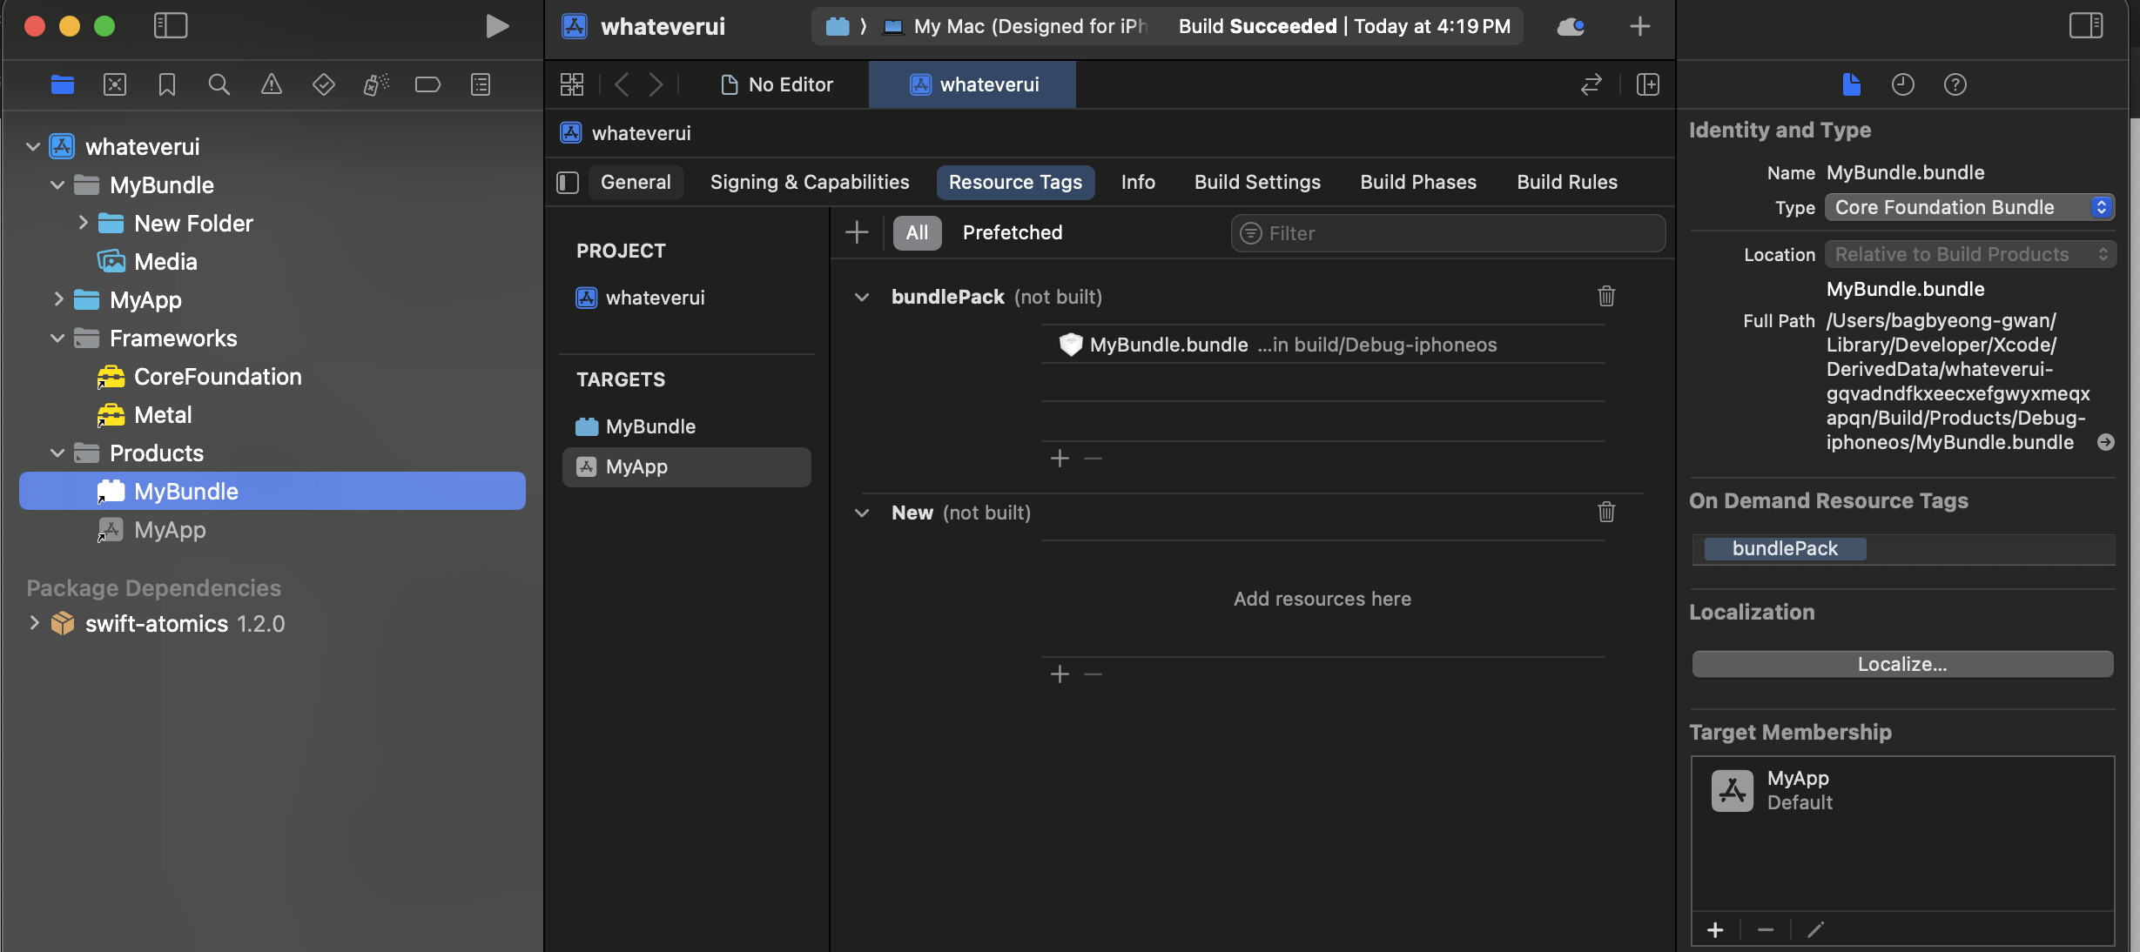Viewport: 2140px width, 952px height.
Task: Toggle the inspector panel on the right
Action: point(2086,26)
